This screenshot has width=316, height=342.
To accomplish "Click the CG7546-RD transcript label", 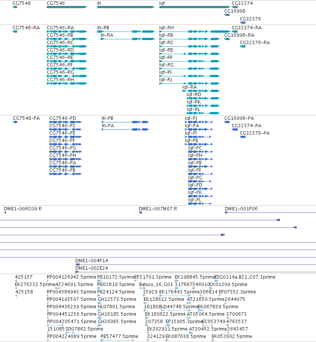I will click(60, 50).
